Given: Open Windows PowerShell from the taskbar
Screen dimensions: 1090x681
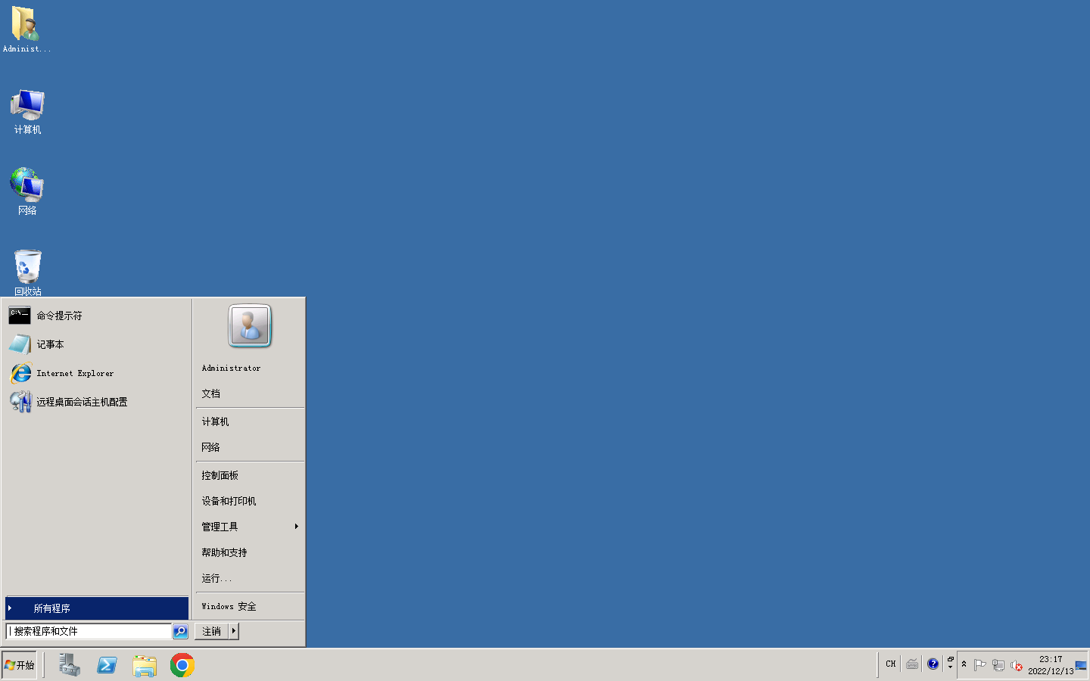Looking at the screenshot, I should pos(107,664).
